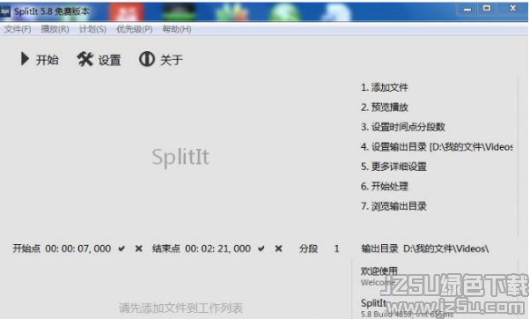Click the 请先添加文件到工作列表 hint text
This screenshot has height=319, width=530.
(x=180, y=308)
